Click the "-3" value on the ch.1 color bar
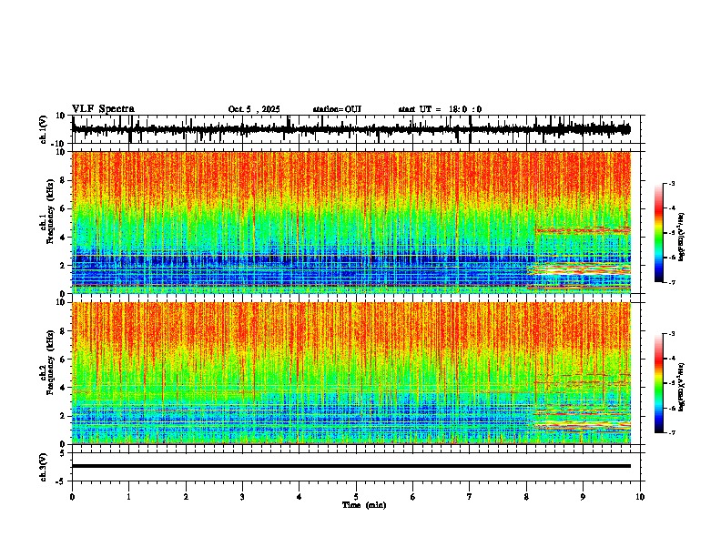Image resolution: width=721 pixels, height=557 pixels. [x=672, y=183]
